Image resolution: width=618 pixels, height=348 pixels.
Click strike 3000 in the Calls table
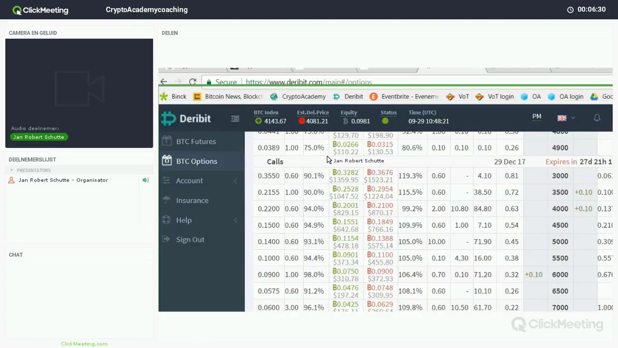click(560, 176)
